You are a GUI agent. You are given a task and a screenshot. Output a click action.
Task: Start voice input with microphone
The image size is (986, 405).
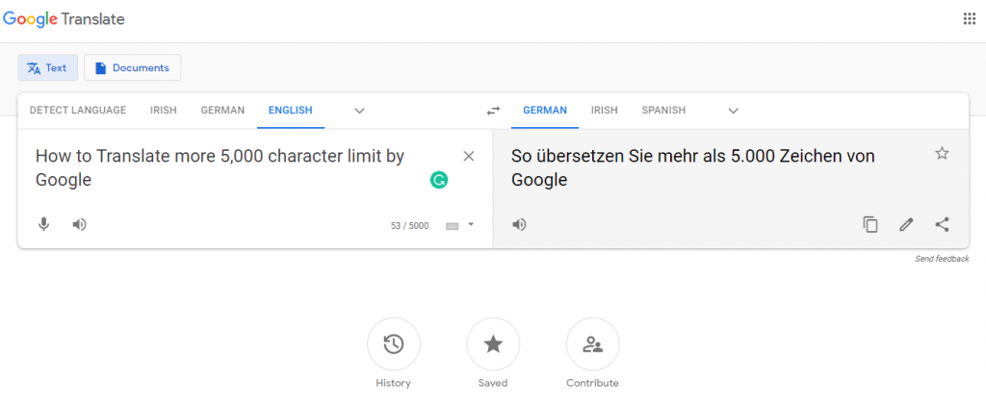pos(43,224)
